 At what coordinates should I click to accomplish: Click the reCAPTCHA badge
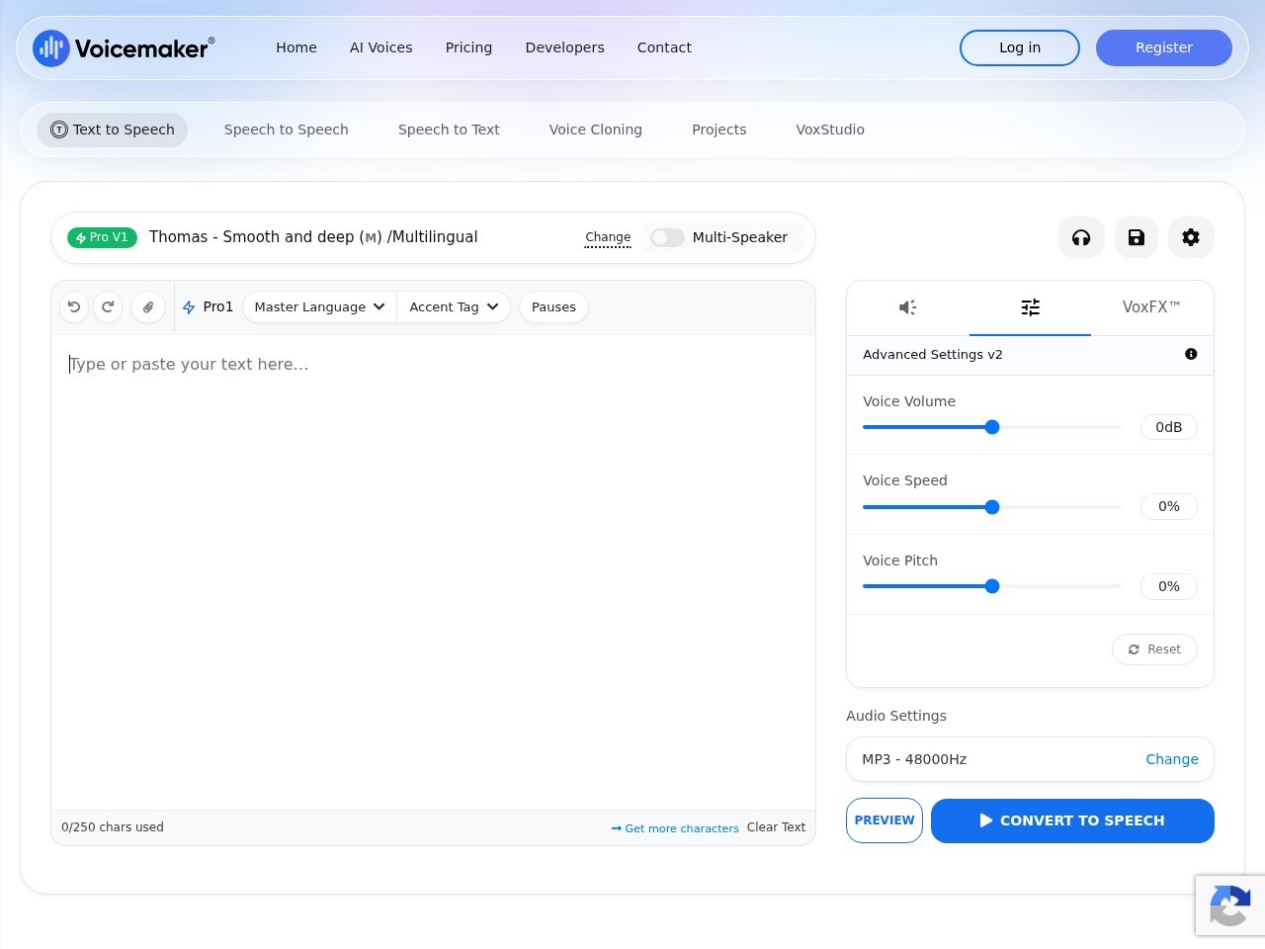(1229, 906)
